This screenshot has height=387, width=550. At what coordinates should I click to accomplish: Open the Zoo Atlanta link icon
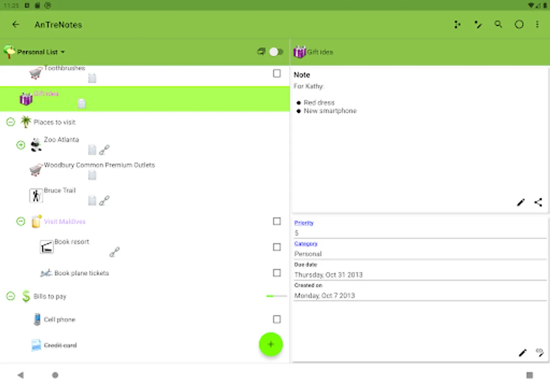(x=104, y=150)
